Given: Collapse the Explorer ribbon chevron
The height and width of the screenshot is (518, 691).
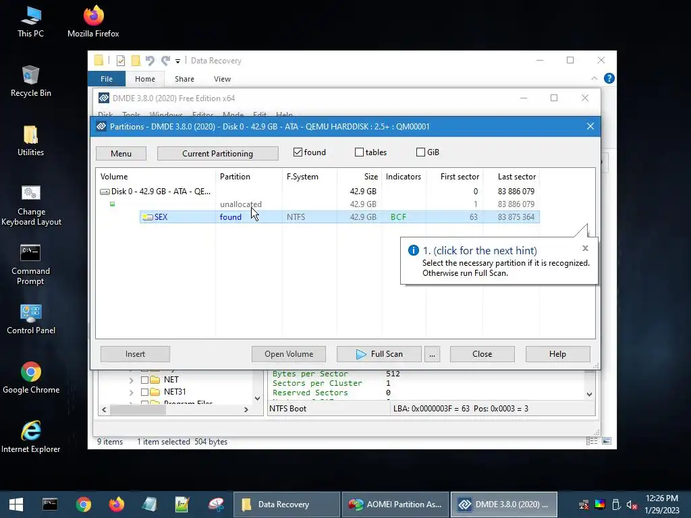Looking at the screenshot, I should click(594, 78).
